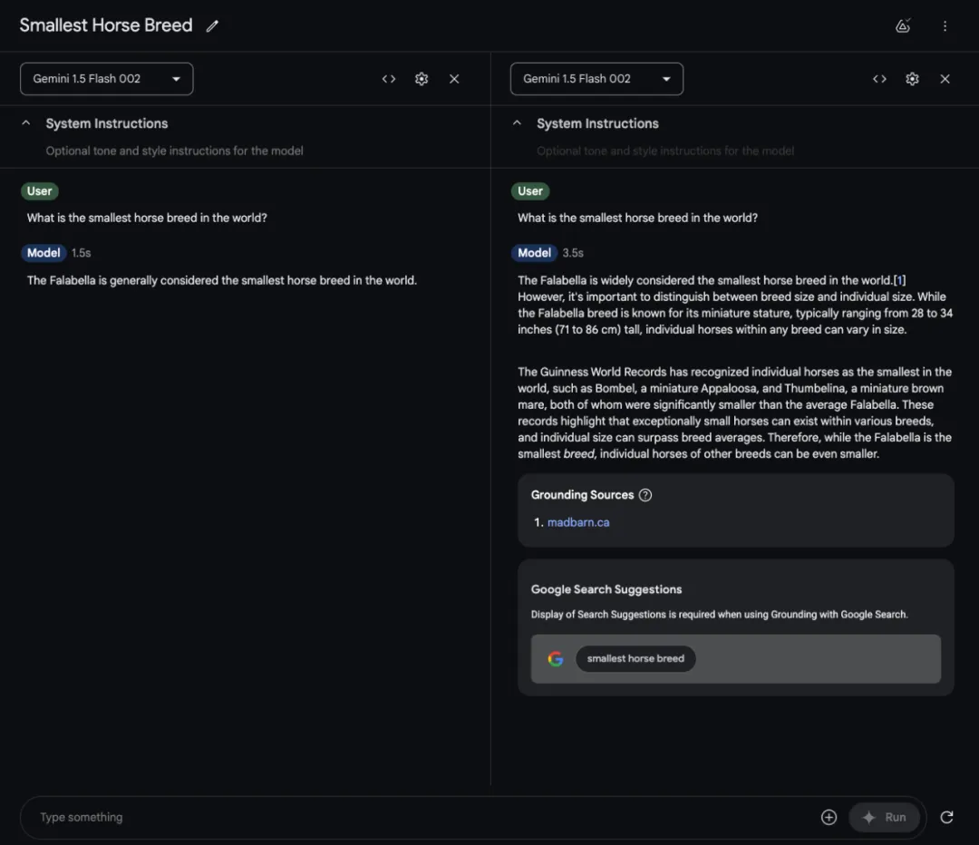Close the right comparison panel
This screenshot has height=845, width=979.
point(945,79)
